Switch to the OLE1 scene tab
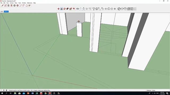 (2, 11)
